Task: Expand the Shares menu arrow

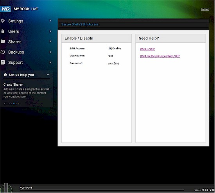Action: (50, 41)
